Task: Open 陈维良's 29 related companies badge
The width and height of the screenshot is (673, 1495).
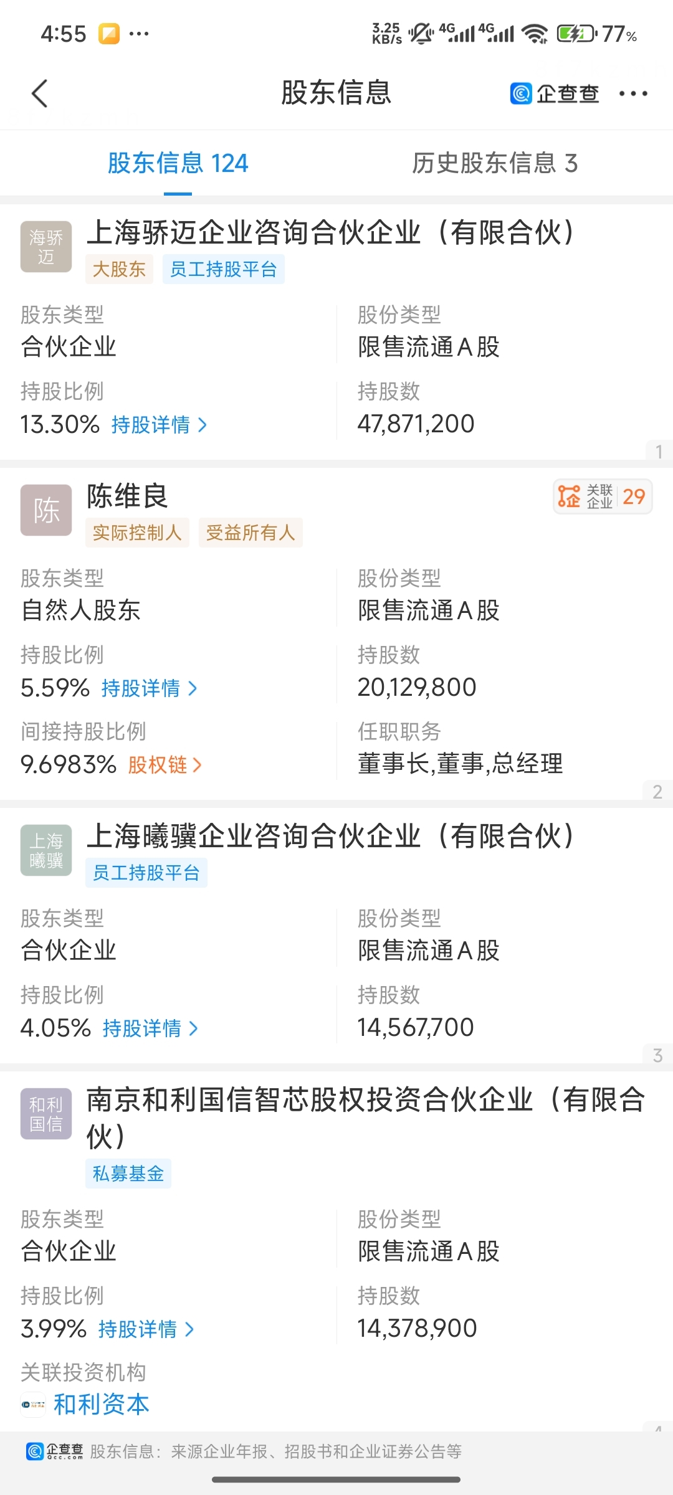Action: pyautogui.click(x=602, y=496)
